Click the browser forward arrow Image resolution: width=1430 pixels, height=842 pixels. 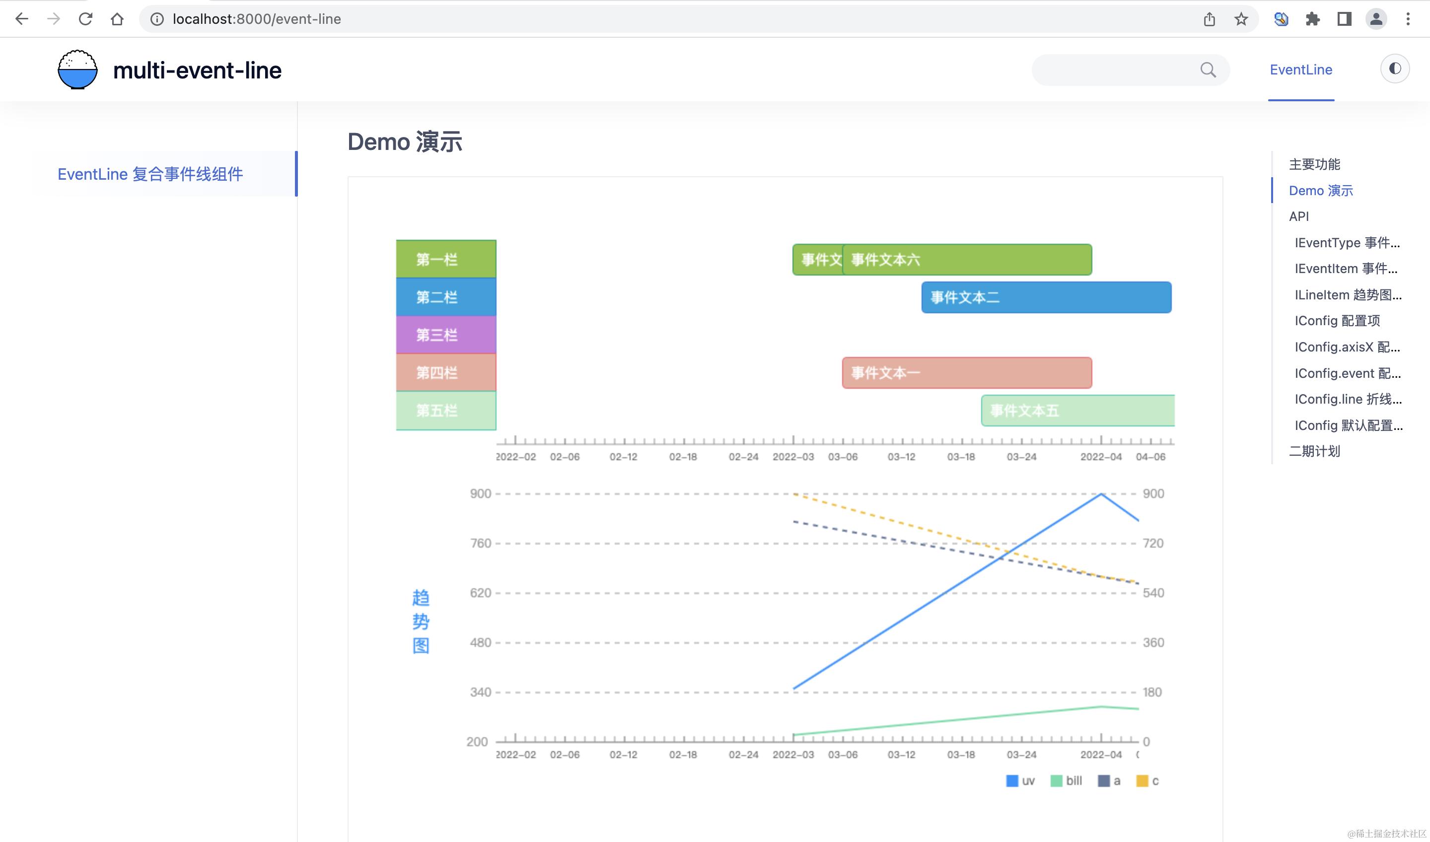53,19
